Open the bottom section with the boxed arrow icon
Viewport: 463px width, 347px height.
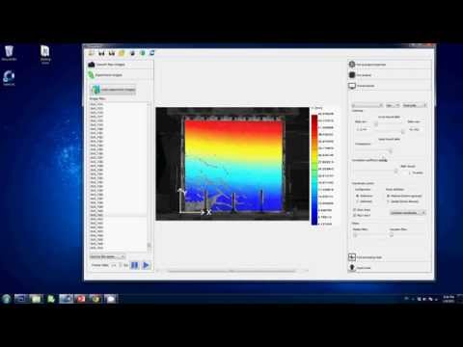390,257
